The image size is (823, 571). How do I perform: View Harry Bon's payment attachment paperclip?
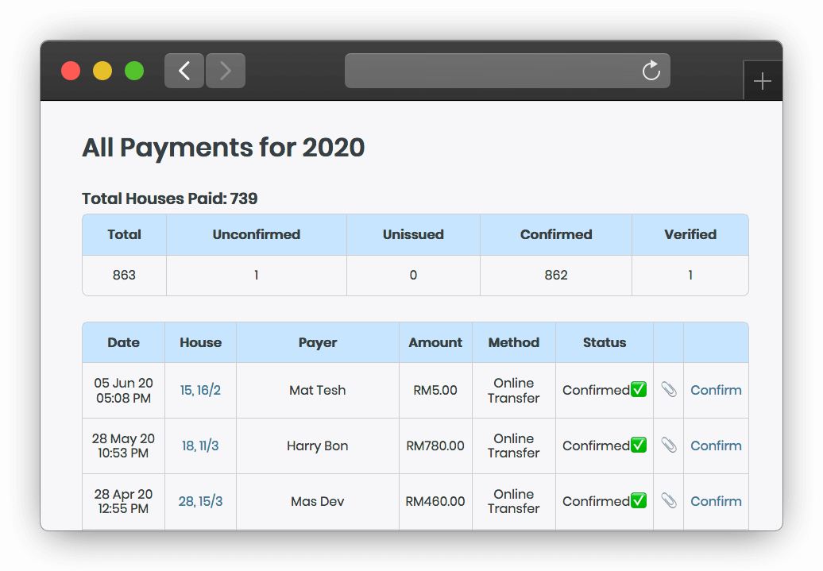668,446
